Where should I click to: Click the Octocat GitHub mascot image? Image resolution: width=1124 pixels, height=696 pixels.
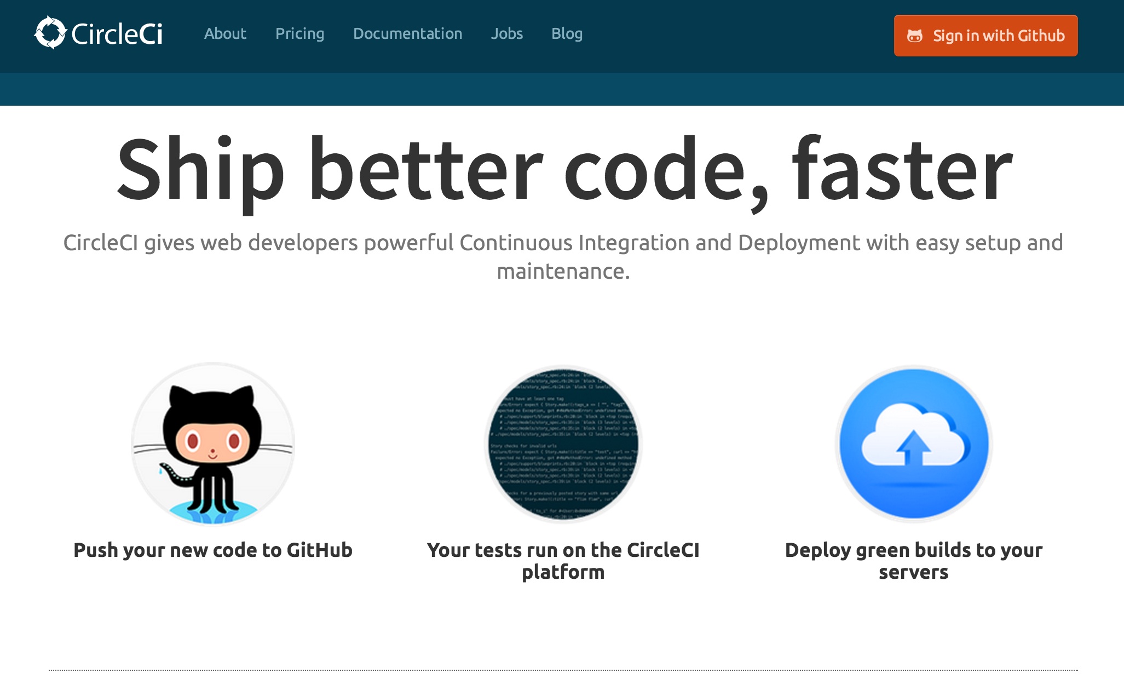pyautogui.click(x=213, y=444)
